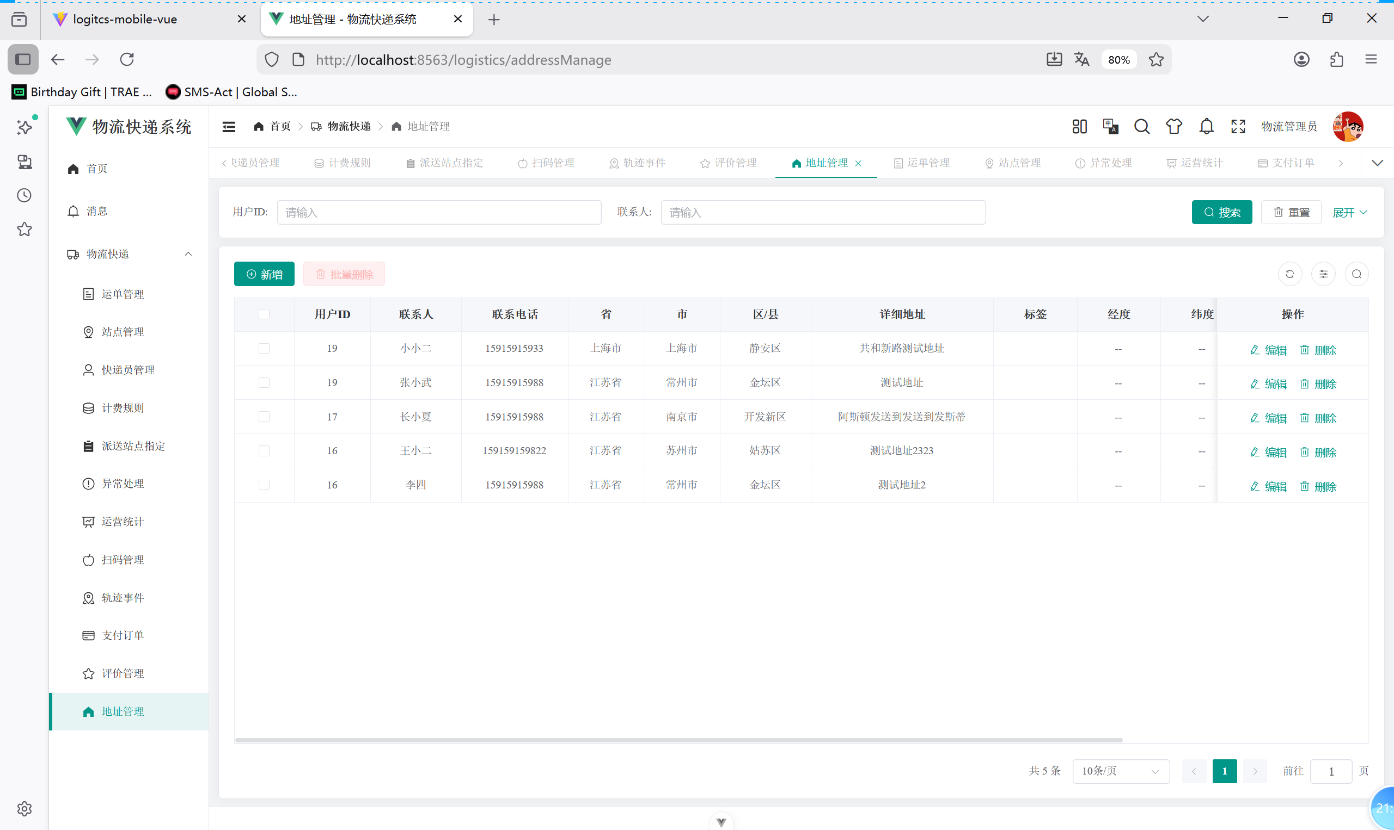Check the select-all checkbox in table header
Image resolution: width=1394 pixels, height=830 pixels.
point(264,314)
